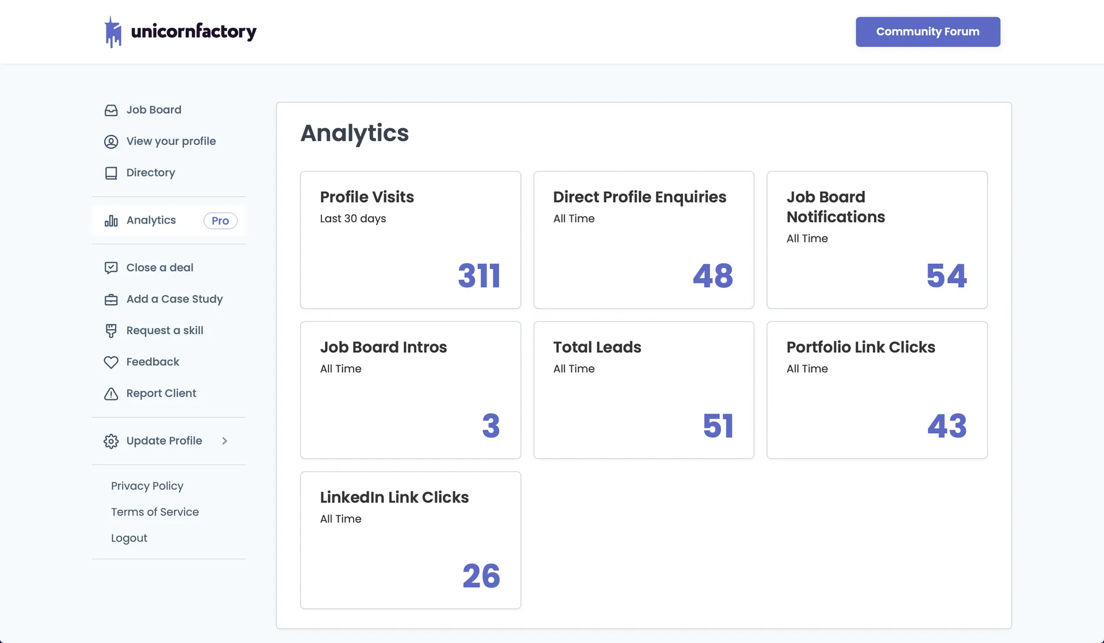Viewport: 1104px width, 643px height.
Task: Click the Add a Case Study briefcase icon
Action: coord(111,299)
